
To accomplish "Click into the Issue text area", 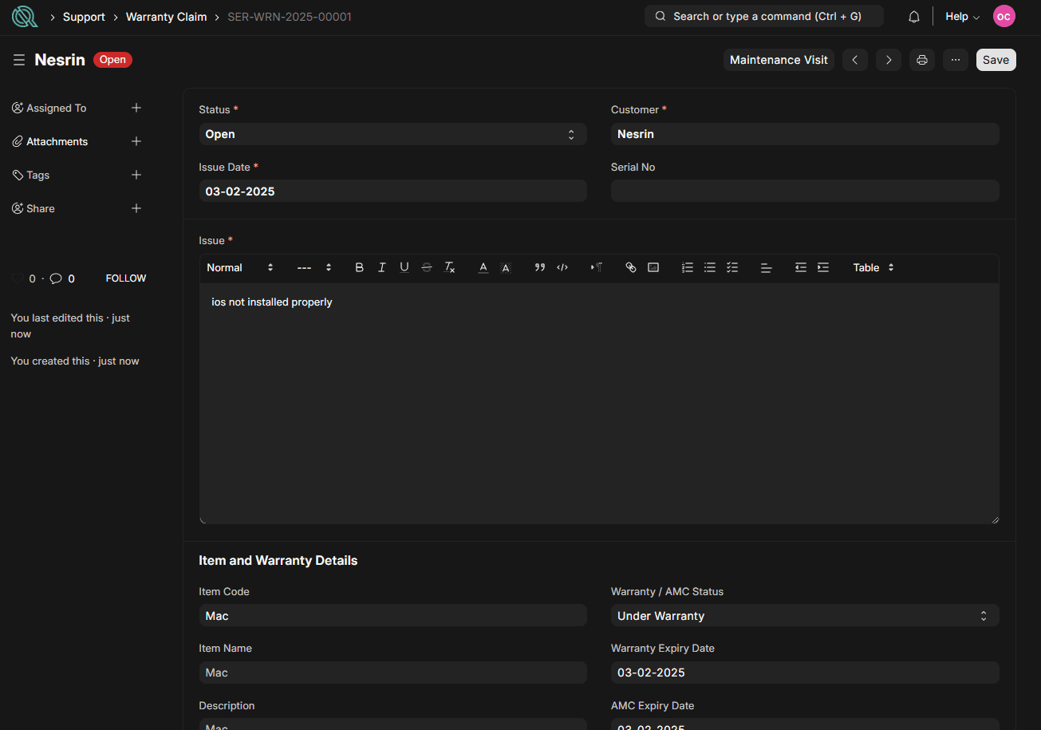I will [599, 403].
